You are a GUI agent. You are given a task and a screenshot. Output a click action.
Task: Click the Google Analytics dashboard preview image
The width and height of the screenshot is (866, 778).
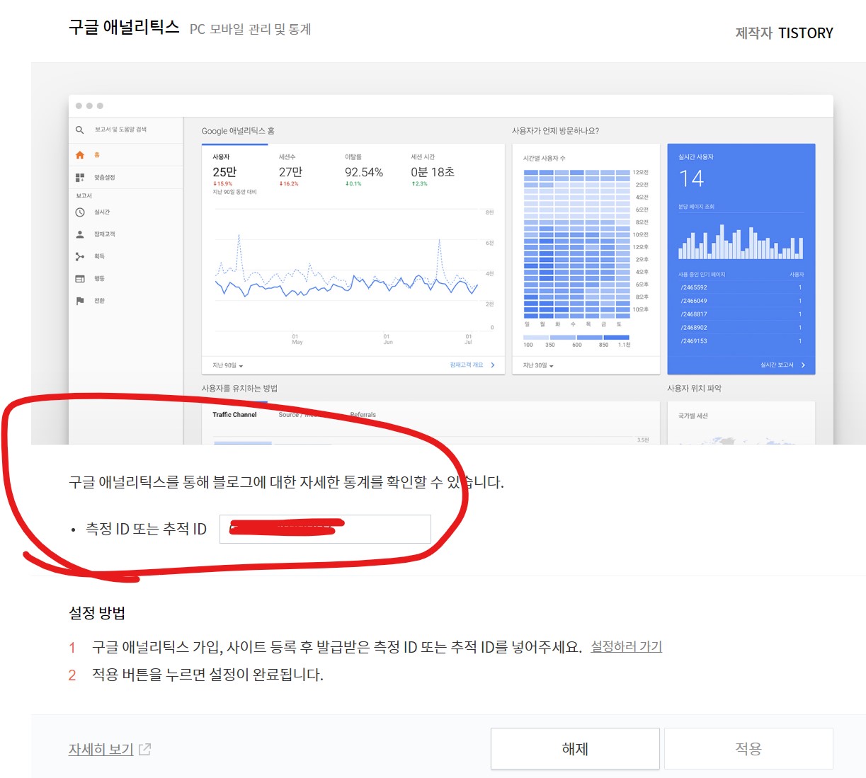448,253
